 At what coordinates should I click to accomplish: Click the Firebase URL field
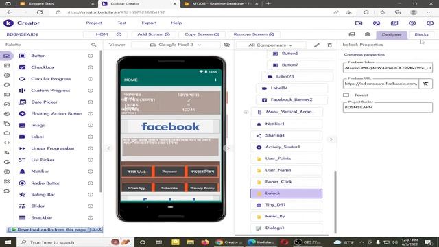point(381,84)
